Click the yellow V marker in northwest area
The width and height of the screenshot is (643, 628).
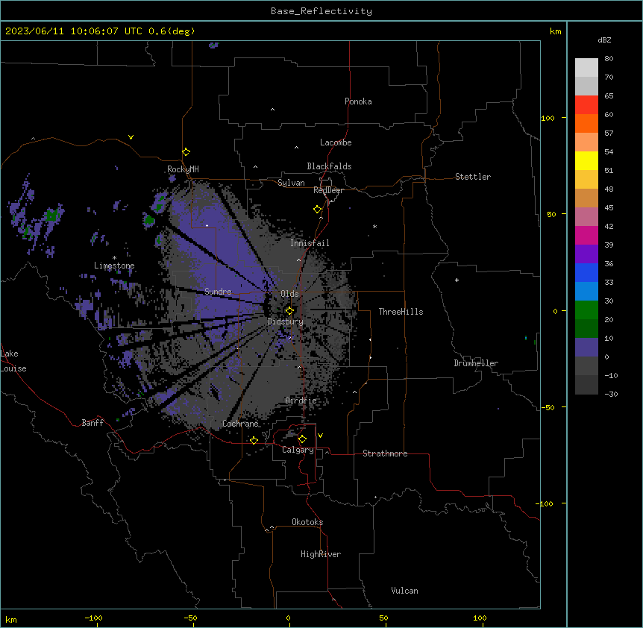(x=131, y=137)
